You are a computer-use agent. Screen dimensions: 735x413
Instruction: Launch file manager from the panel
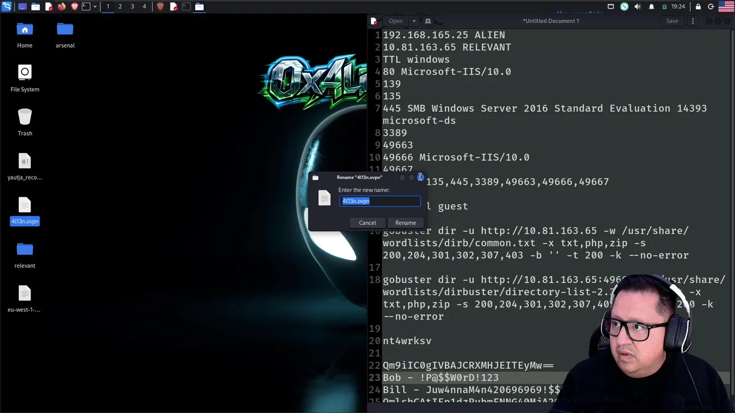coord(36,6)
